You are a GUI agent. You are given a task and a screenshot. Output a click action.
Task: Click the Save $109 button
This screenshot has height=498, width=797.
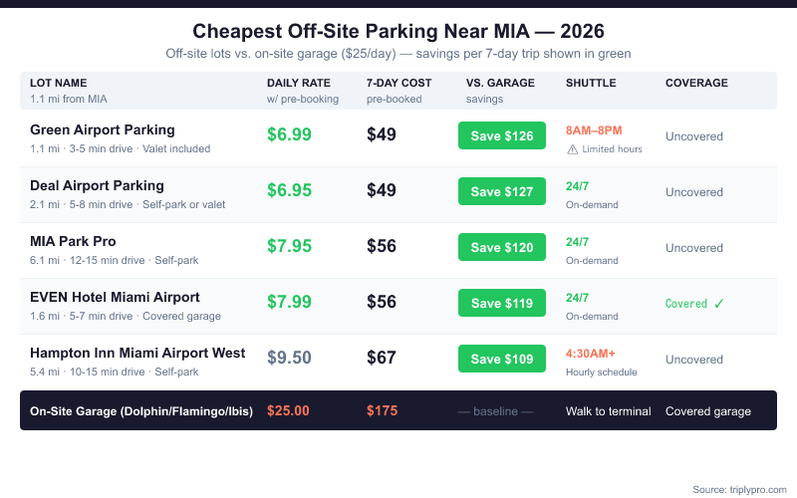(502, 360)
